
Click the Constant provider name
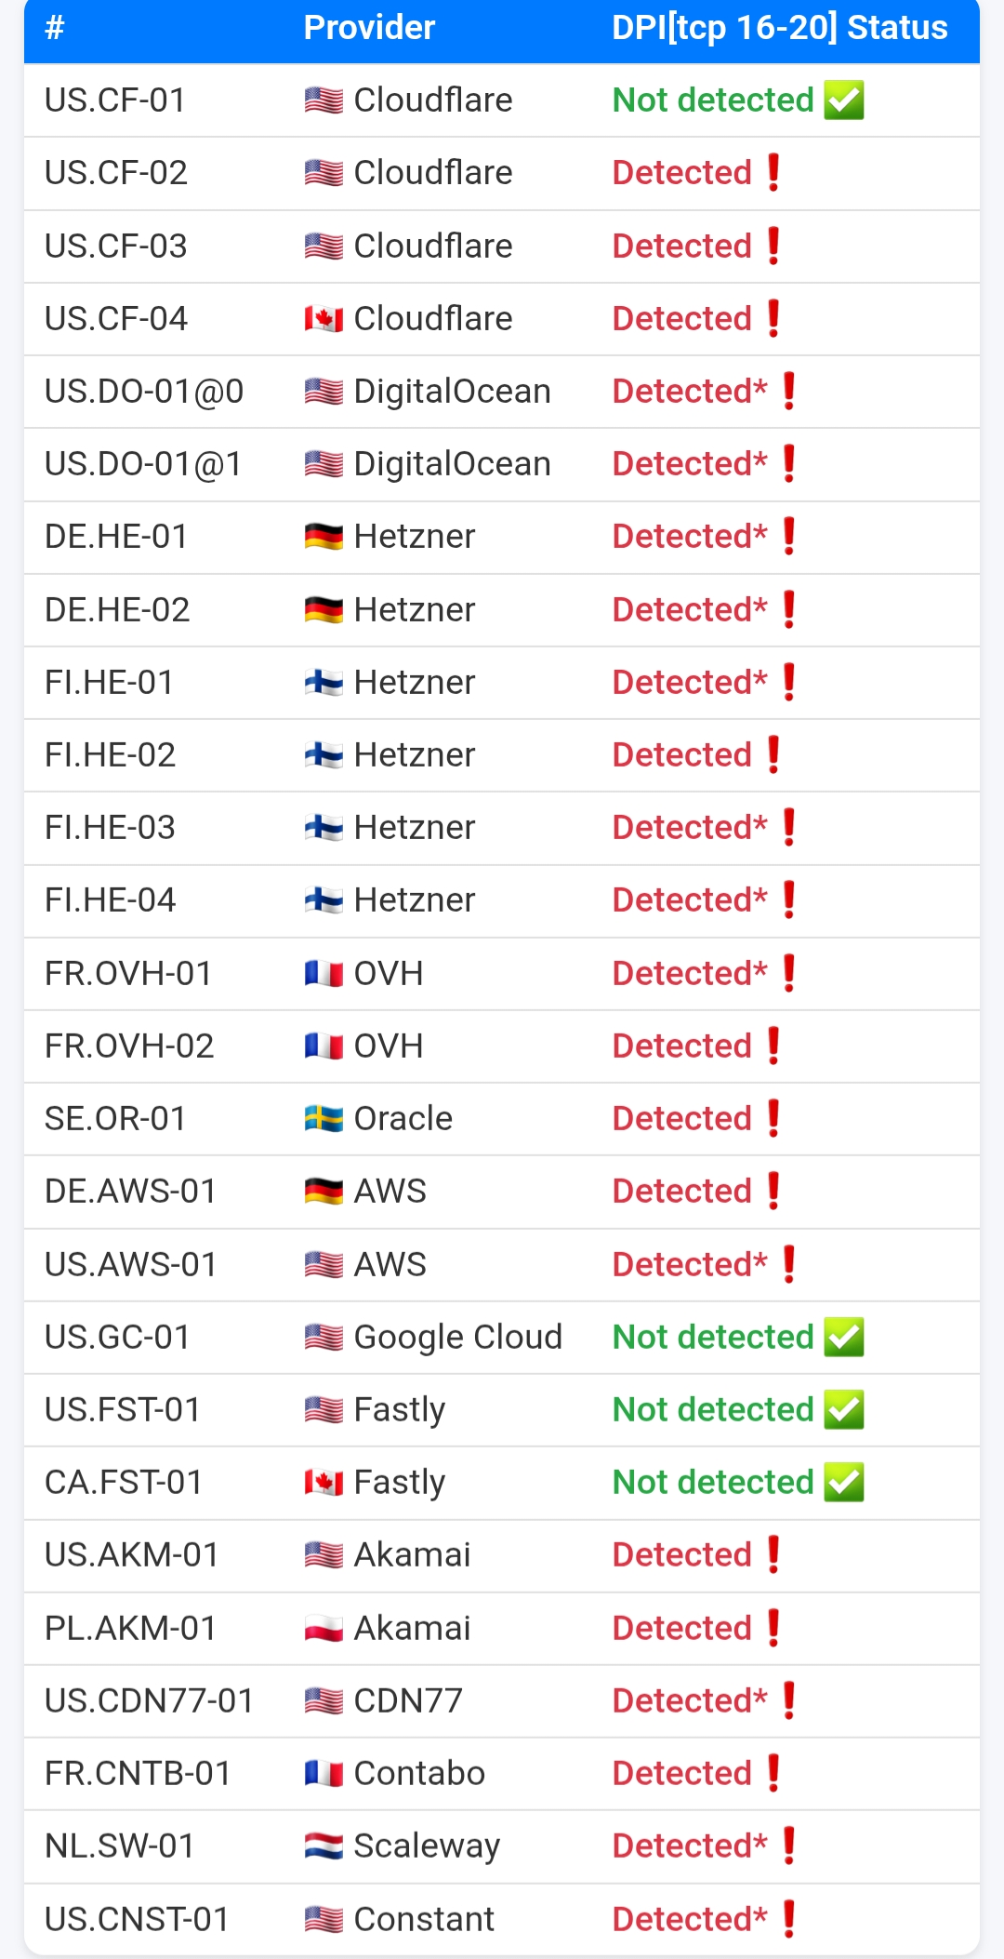(x=424, y=1919)
